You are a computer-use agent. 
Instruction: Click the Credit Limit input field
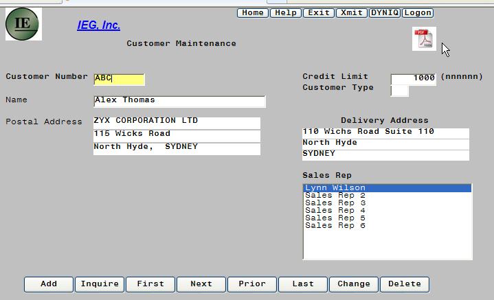tap(414, 78)
